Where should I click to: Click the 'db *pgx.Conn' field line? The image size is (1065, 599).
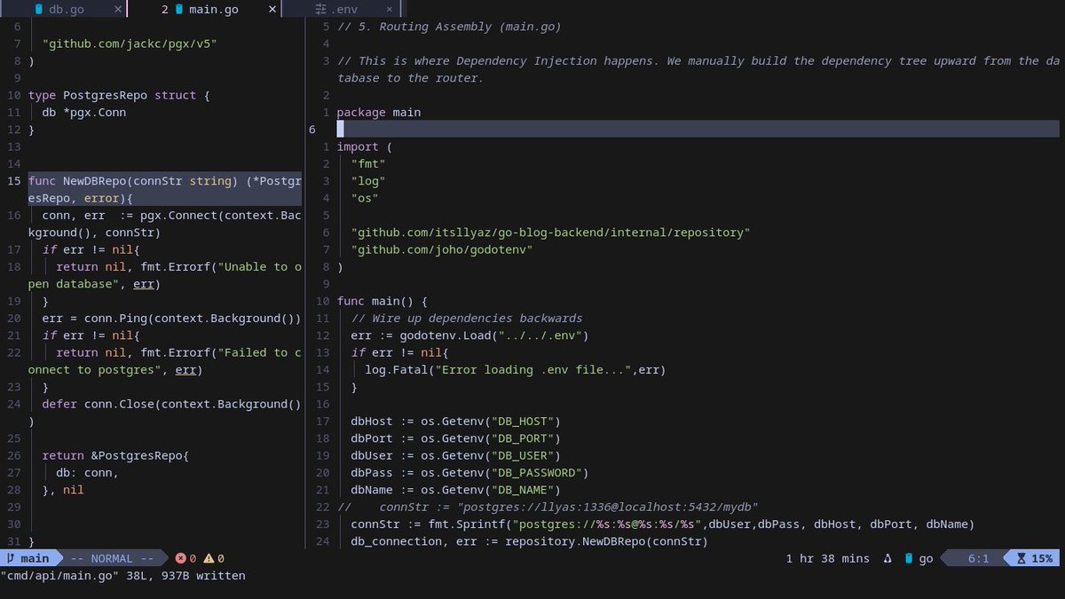[83, 113]
